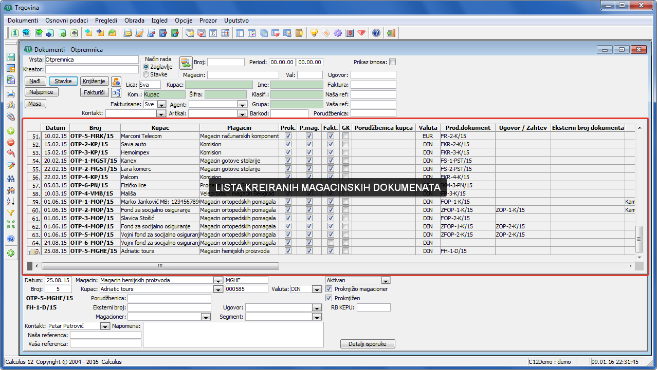This screenshot has height=370, width=657.
Task: Expand the Artikal dropdown
Action: (x=243, y=113)
